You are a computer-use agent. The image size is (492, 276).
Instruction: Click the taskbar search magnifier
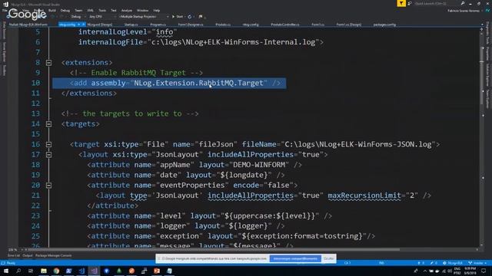pyautogui.click(x=18, y=271)
